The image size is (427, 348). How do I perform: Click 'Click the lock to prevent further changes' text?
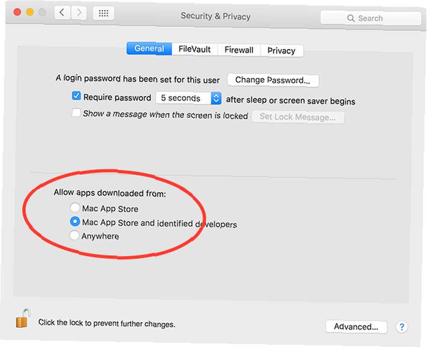coord(107,323)
